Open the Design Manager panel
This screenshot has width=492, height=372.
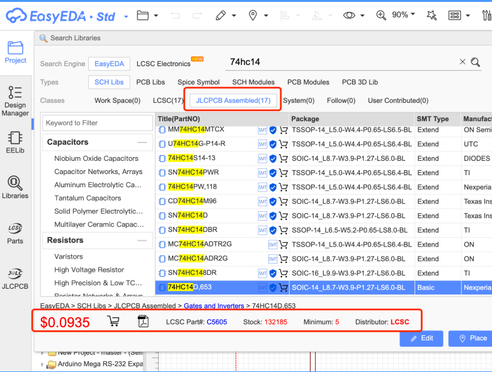click(x=15, y=101)
